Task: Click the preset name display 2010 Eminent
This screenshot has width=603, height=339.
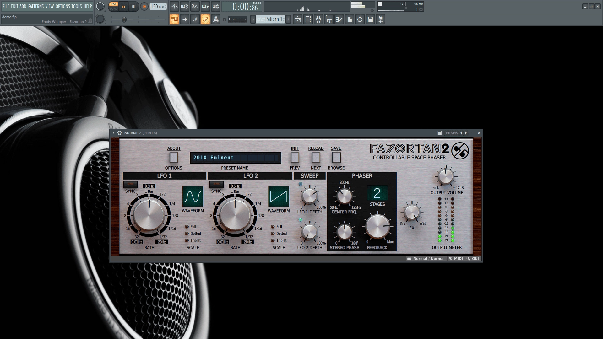Action: coord(236,158)
